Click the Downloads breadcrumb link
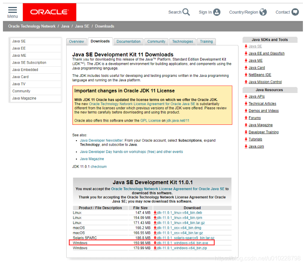The image size is (304, 265). pyautogui.click(x=105, y=26)
